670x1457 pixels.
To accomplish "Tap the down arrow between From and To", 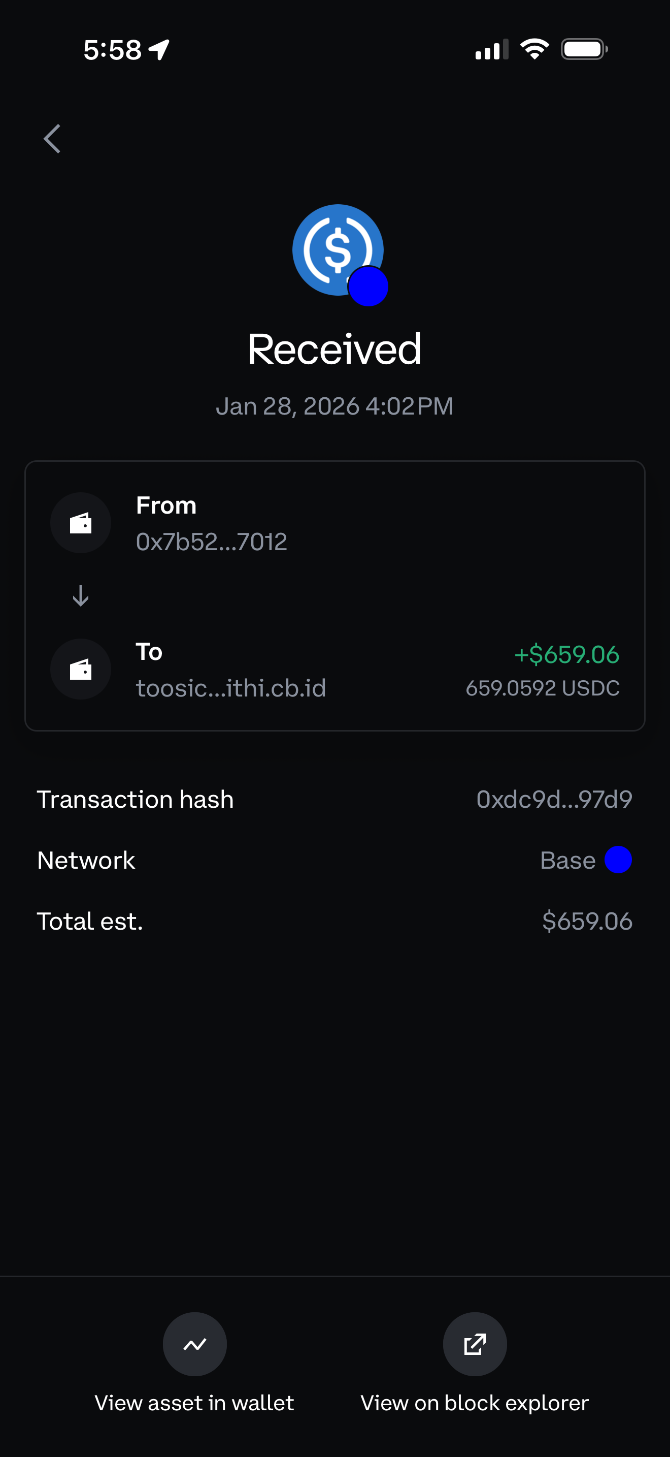I will pyautogui.click(x=81, y=595).
